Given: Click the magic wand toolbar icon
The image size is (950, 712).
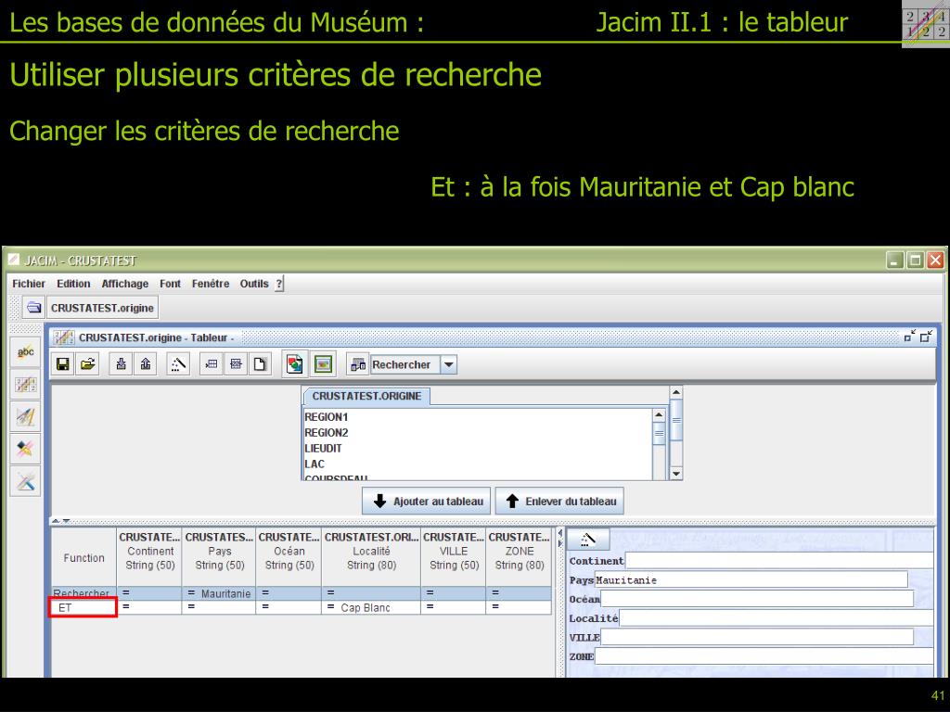Looking at the screenshot, I should [x=177, y=363].
